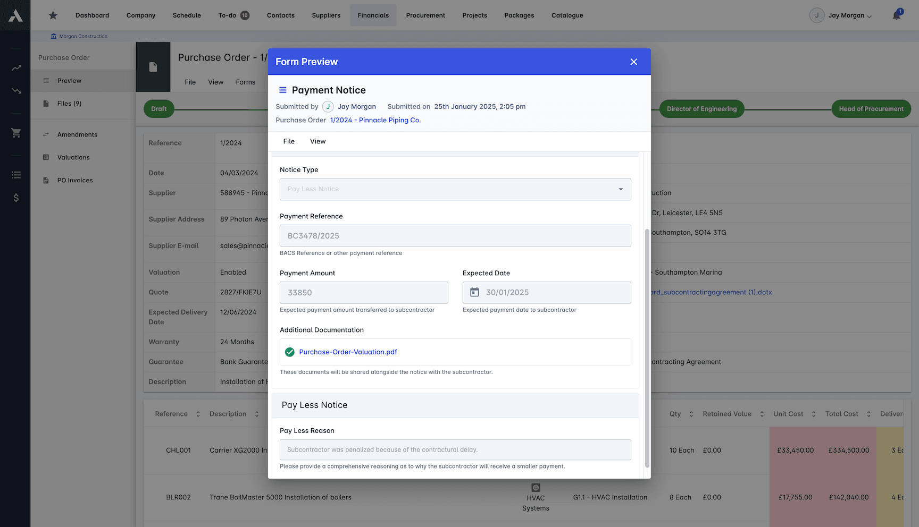Open the Purchase-Order-Valuation.pdf attachment link
919x527 pixels.
pos(347,352)
